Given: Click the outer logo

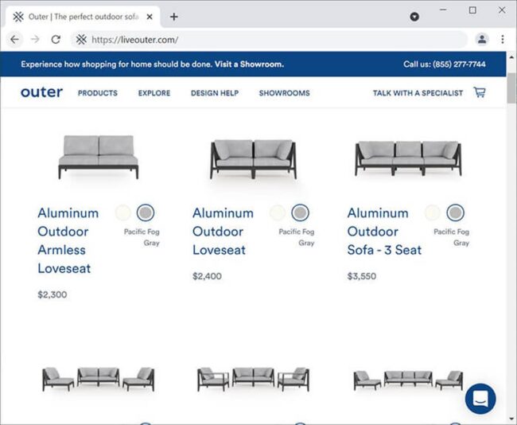Looking at the screenshot, I should tap(41, 92).
